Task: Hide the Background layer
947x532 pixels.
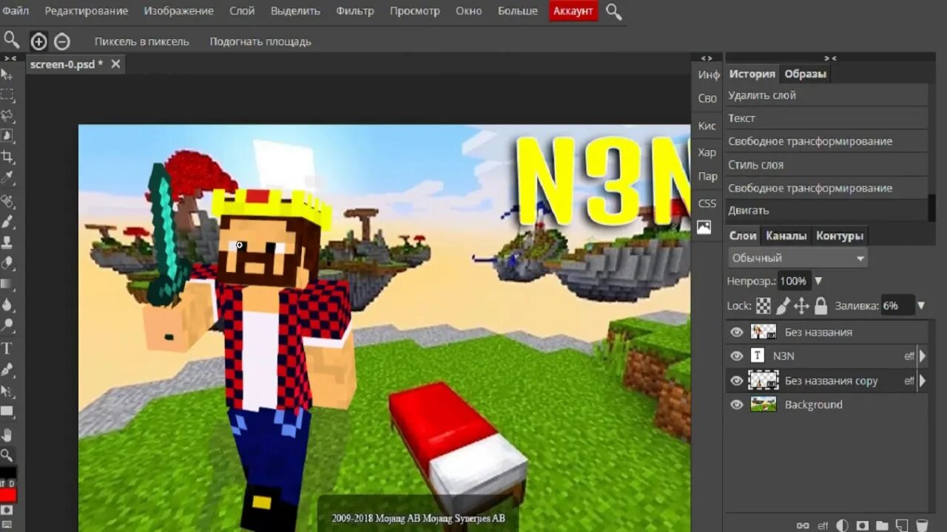Action: (x=736, y=404)
